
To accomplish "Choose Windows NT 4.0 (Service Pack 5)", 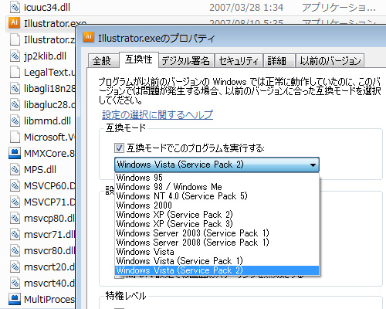I will click(217, 196).
